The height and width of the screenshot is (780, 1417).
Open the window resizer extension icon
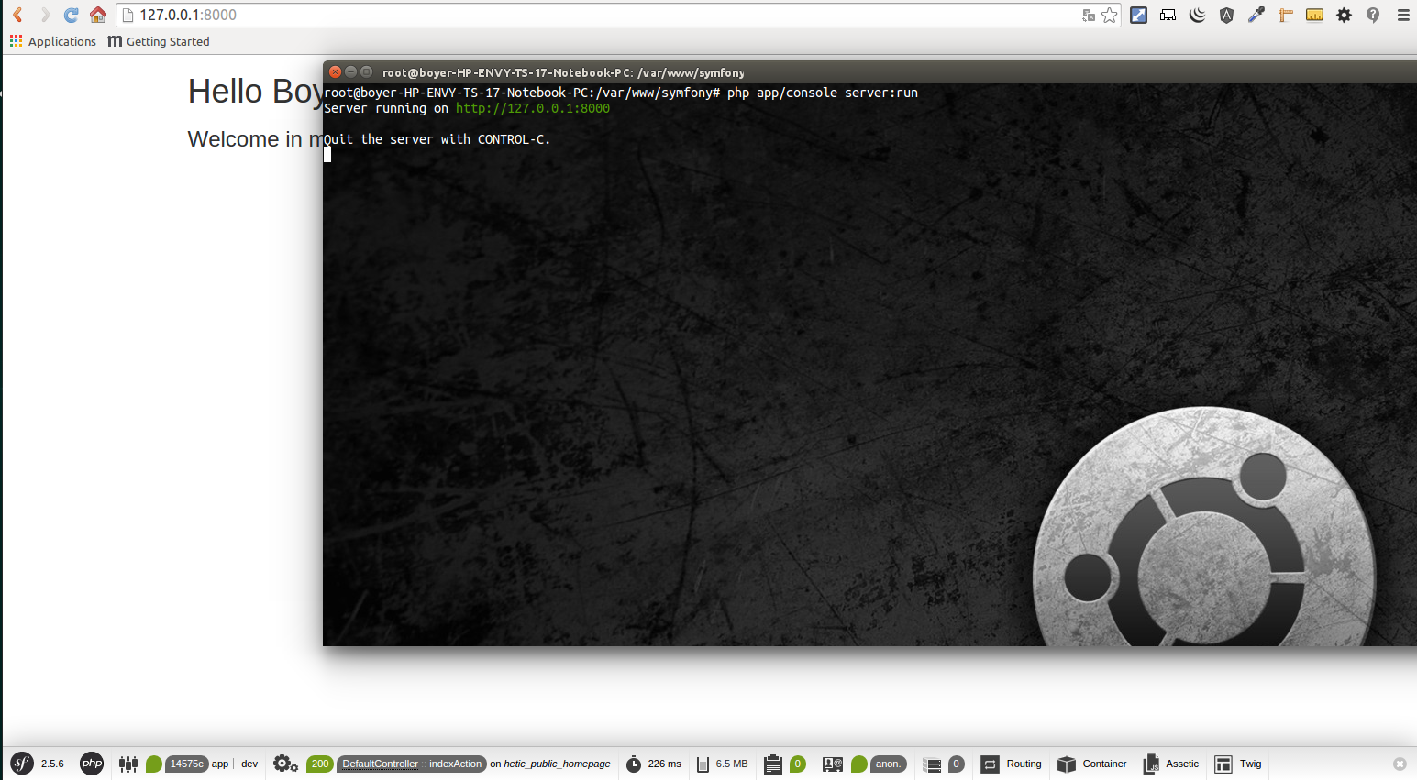[1138, 15]
